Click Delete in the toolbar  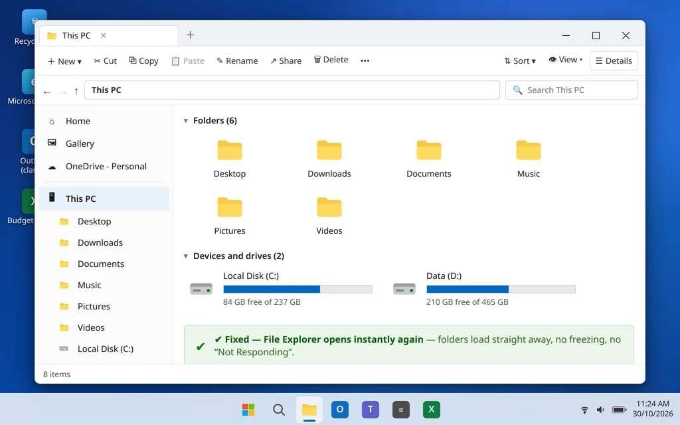(x=331, y=60)
